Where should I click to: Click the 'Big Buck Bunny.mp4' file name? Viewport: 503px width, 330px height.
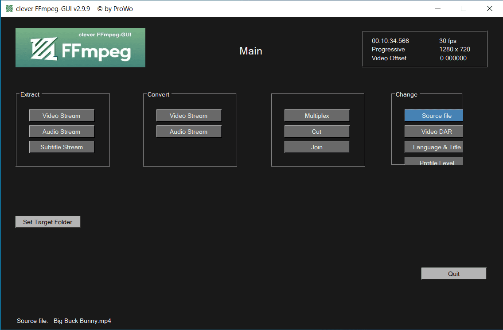click(82, 321)
